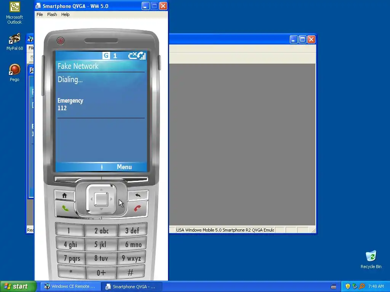The image size is (390, 292).
Task: Tap keypad key 9 wxyz
Action: [131, 258]
